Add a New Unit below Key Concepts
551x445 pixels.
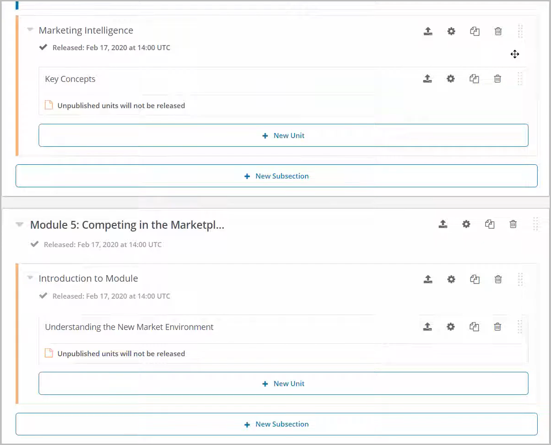pos(283,135)
